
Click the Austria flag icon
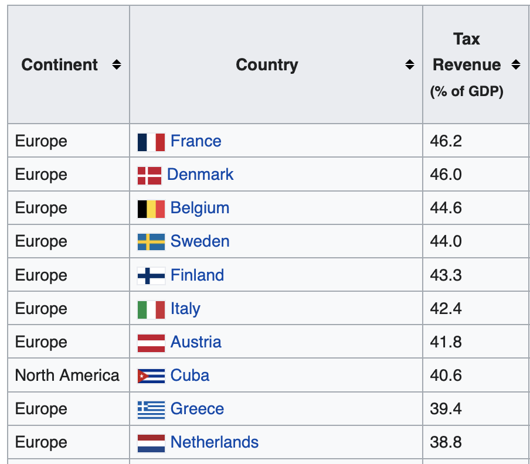[151, 342]
